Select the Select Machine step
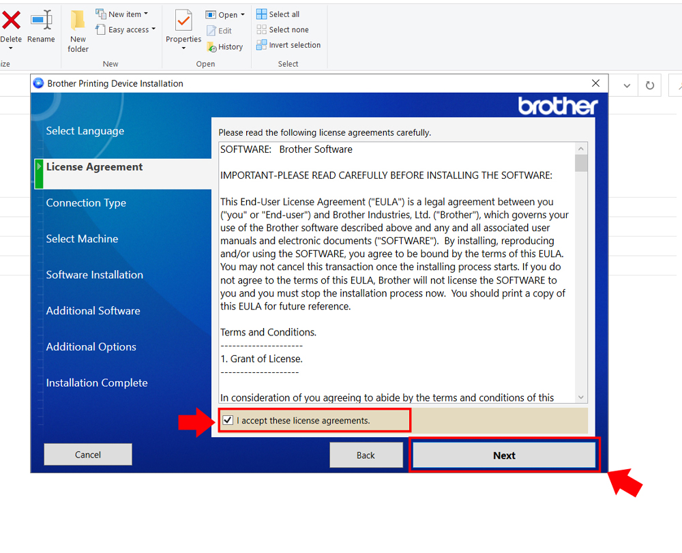The width and height of the screenshot is (682, 553). [x=83, y=239]
